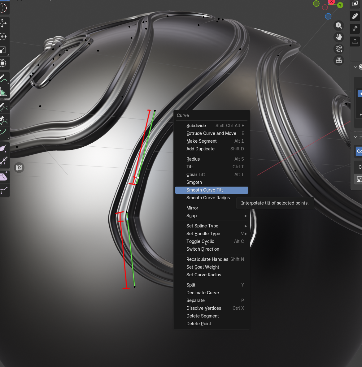362x367 pixels.
Task: Choose Switch Direction menu entry
Action: click(212, 249)
